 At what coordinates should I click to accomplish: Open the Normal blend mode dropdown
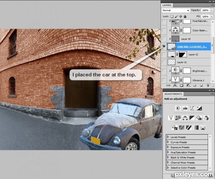click(176, 10)
